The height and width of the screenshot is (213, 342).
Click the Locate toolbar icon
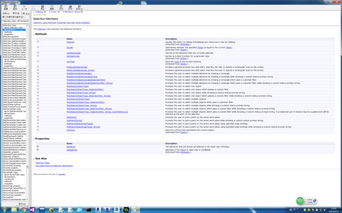(x=15, y=8)
